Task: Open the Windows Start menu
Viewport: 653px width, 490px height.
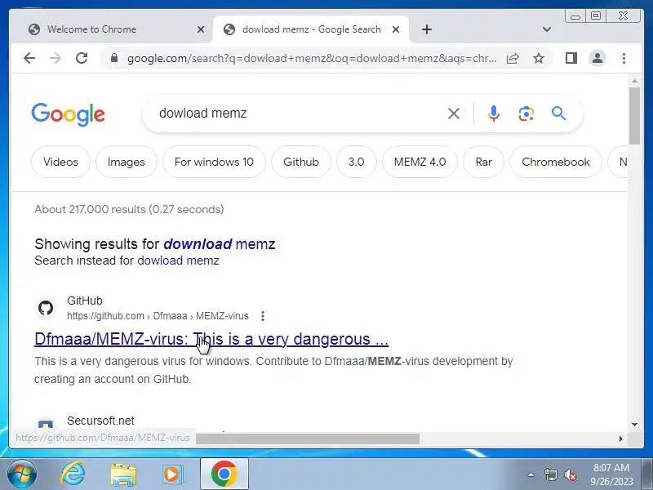Action: tap(21, 474)
